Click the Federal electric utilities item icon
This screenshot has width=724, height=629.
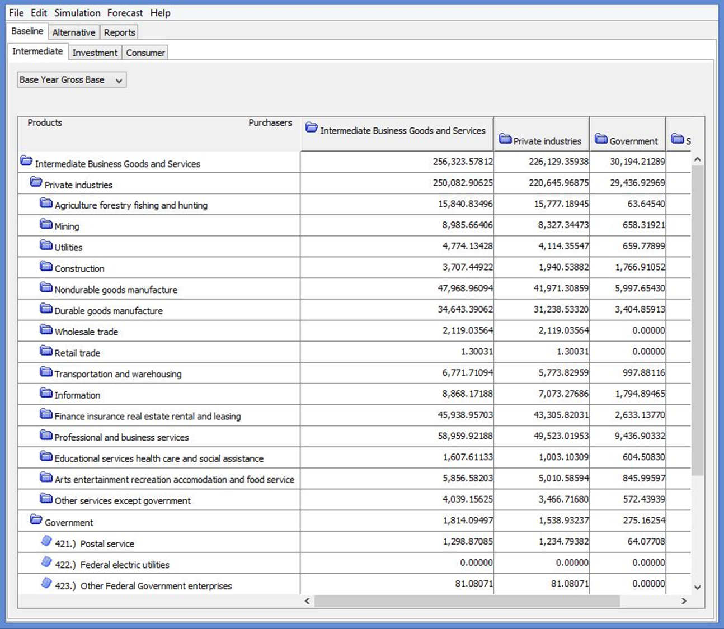click(46, 562)
